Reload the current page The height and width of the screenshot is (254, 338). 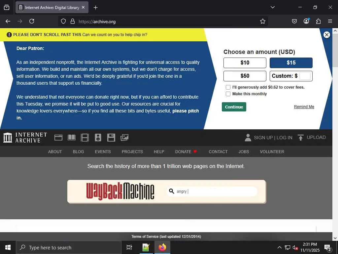coord(32,21)
